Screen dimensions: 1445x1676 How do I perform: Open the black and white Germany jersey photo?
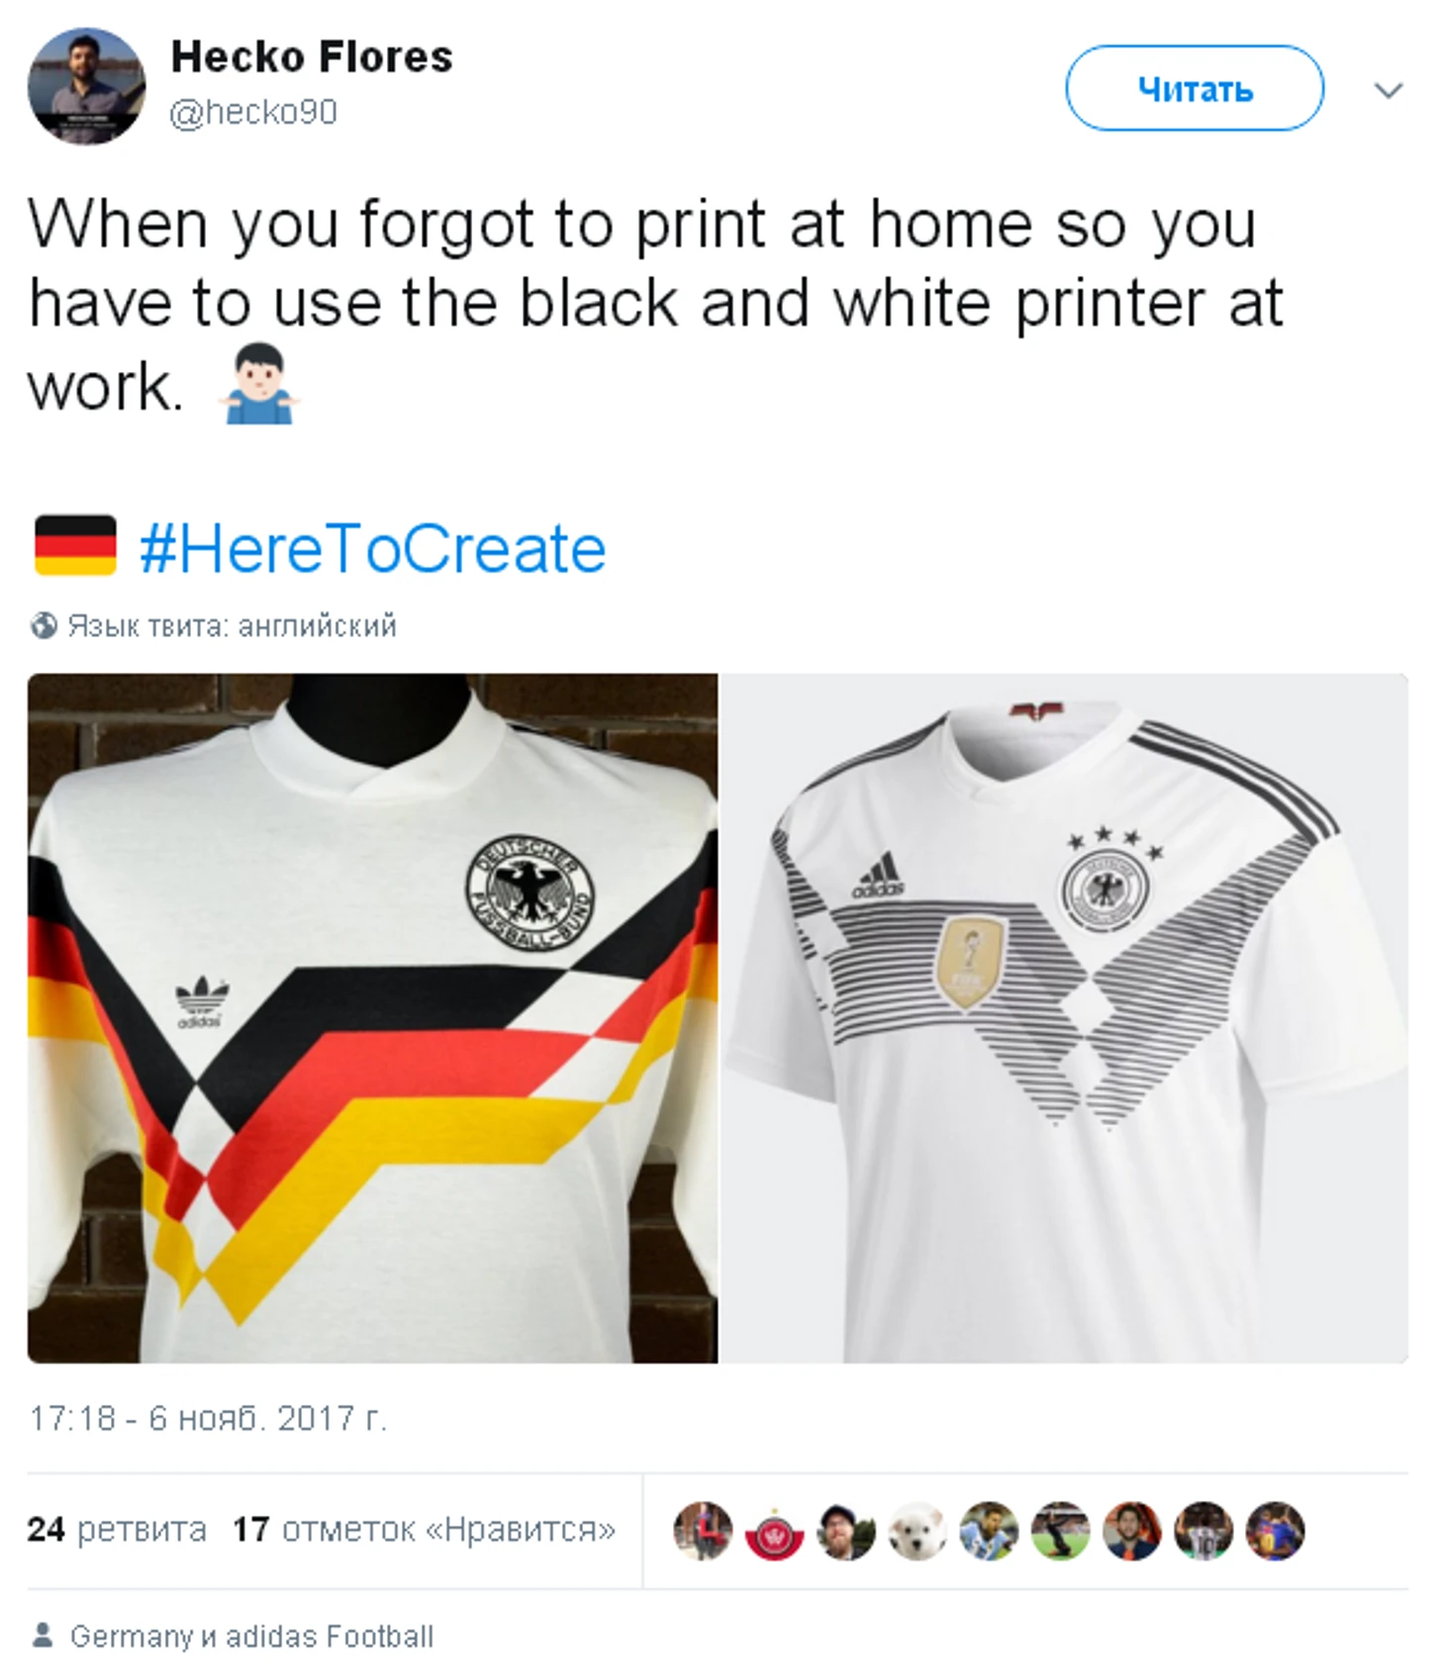pos(1064,1018)
